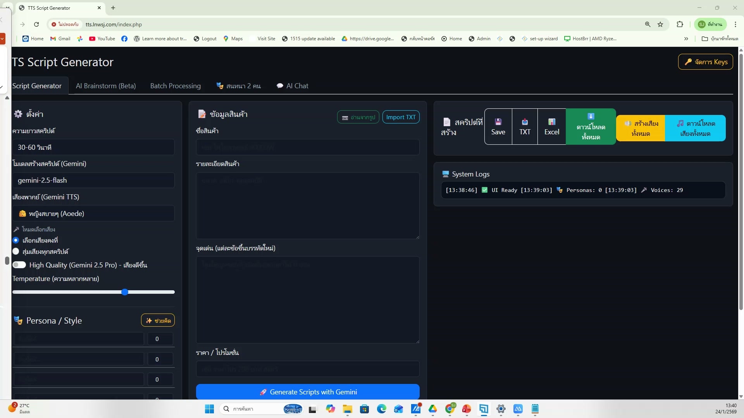Open the script length dropdown
This screenshot has width=744, height=418.
point(93,147)
